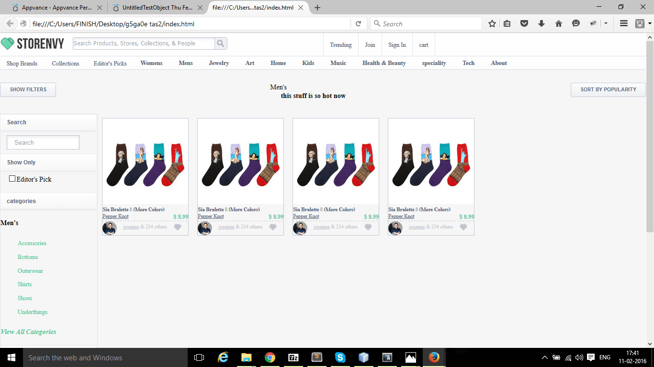The image size is (654, 367).
Task: Launch Internet Explorer from the taskbar
Action: [223, 357]
